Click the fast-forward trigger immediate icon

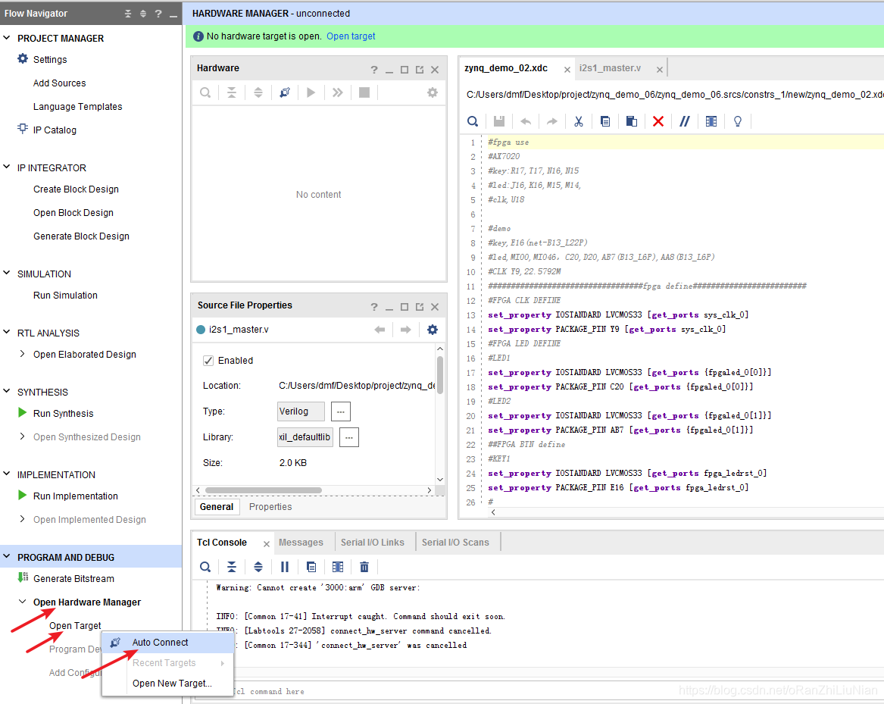point(337,92)
